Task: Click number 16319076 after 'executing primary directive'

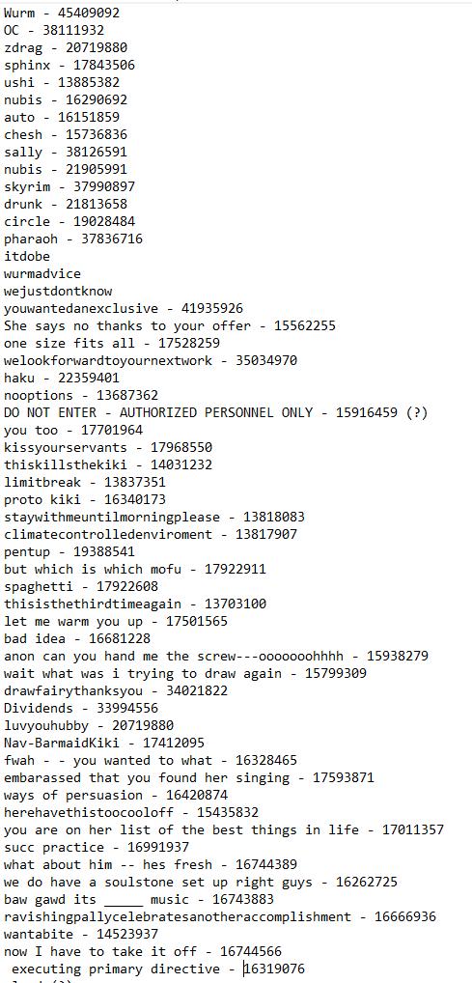Action: (274, 969)
